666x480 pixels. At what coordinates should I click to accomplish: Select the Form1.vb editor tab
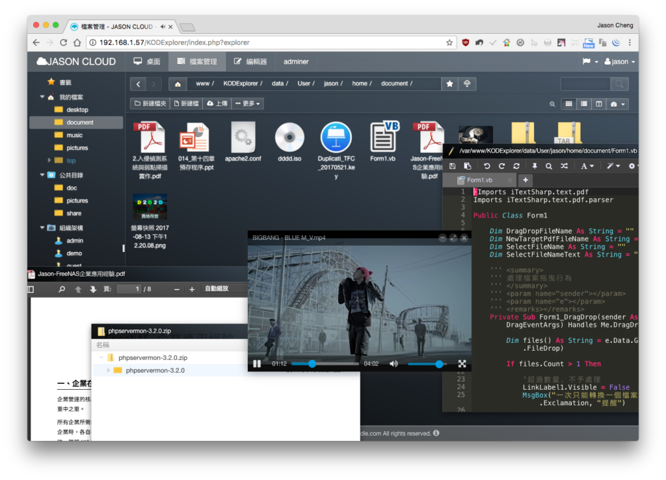[x=479, y=180]
